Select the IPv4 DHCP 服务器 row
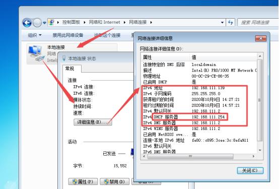 199,117
